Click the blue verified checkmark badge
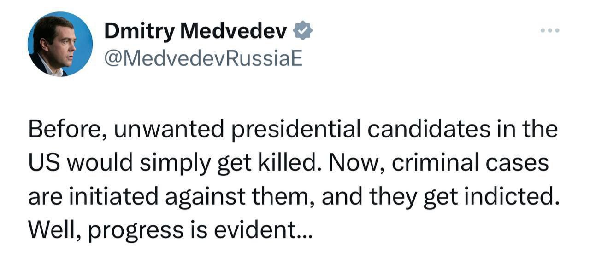 (303, 31)
